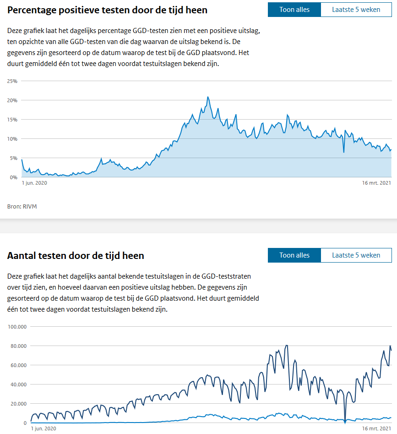397x434 pixels.
Task: Click "16 mrt. 2021" under the percentage chart
Action: (376, 182)
